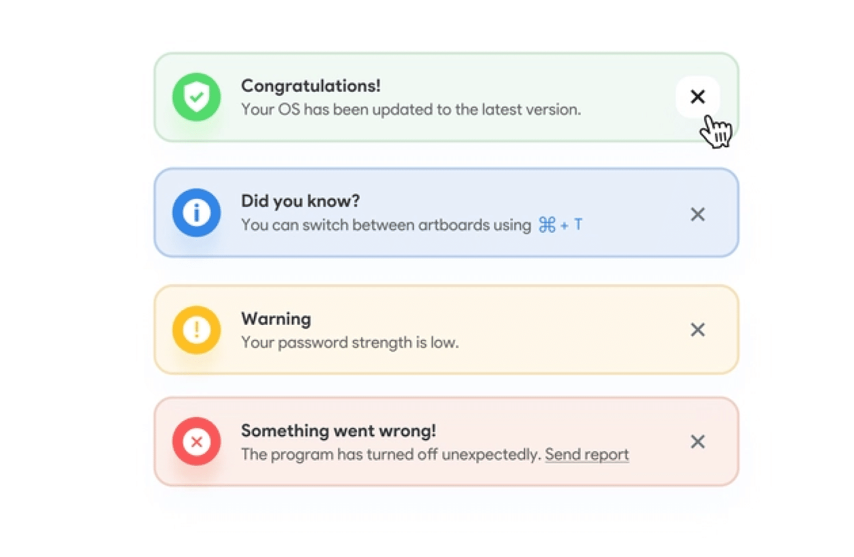Click the 'Congratulations!' heading
Viewport: 854px width, 557px height.
[x=311, y=86]
